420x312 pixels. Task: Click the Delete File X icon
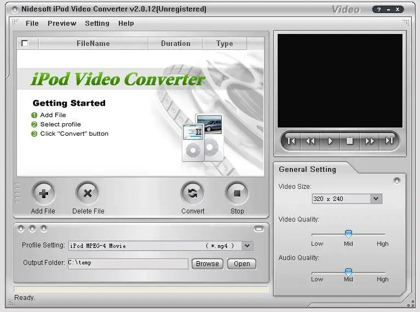click(x=88, y=193)
